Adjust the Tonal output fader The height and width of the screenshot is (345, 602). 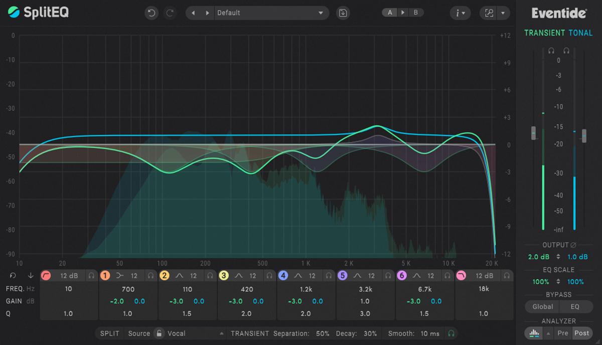point(584,136)
